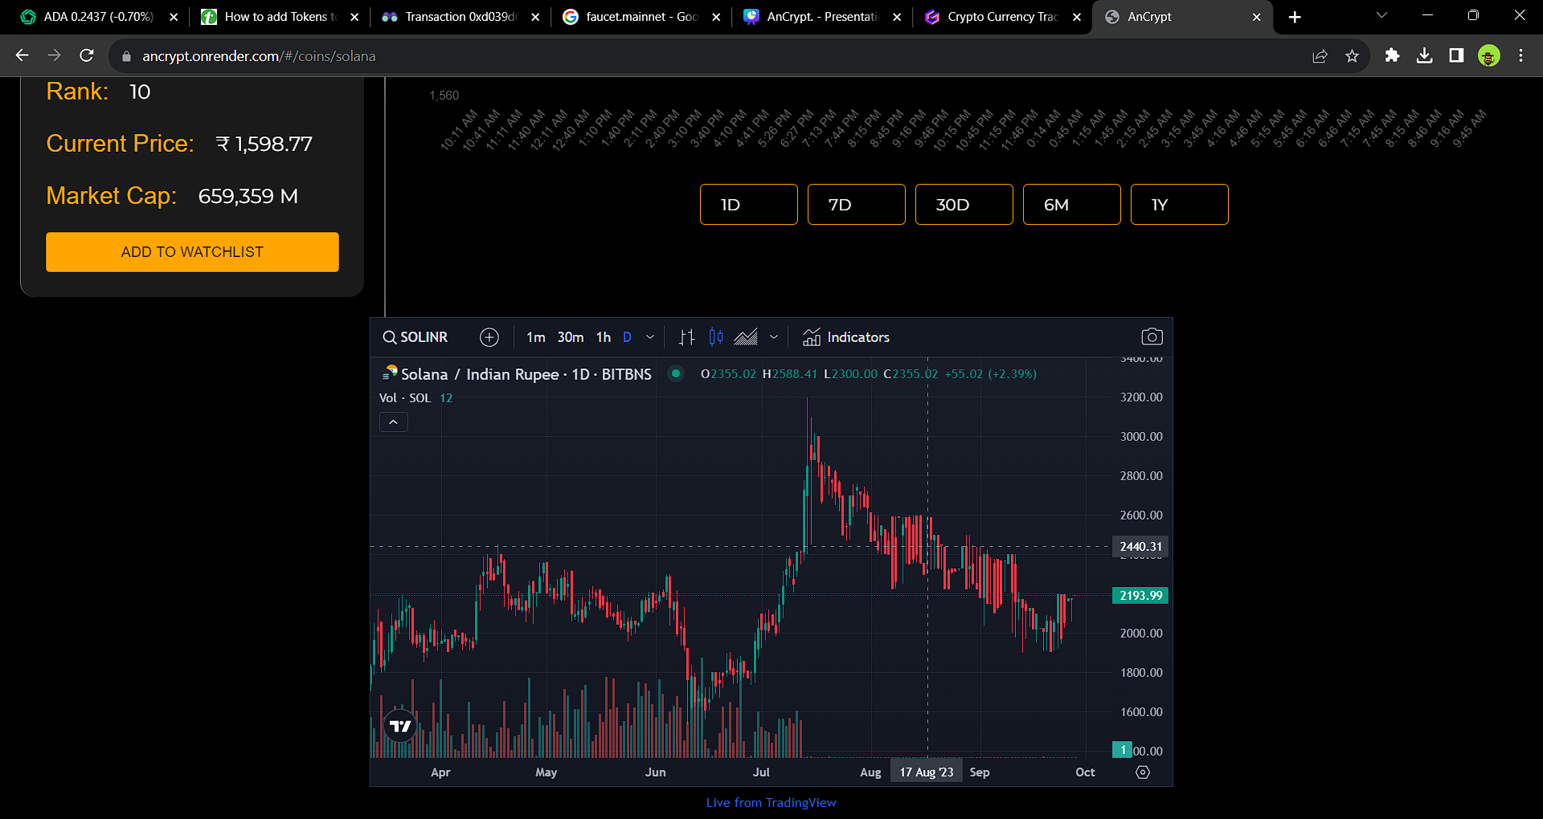
Task: Open the Chrome profile avatar menu
Action: click(x=1489, y=55)
